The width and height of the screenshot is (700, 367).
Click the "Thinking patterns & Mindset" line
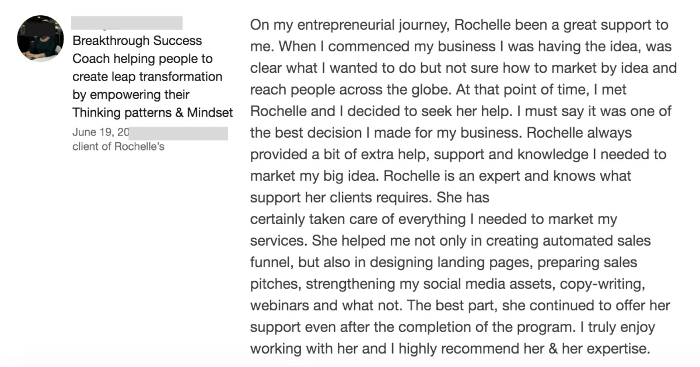153,113
